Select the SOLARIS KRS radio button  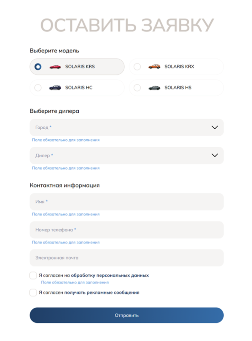tap(38, 67)
